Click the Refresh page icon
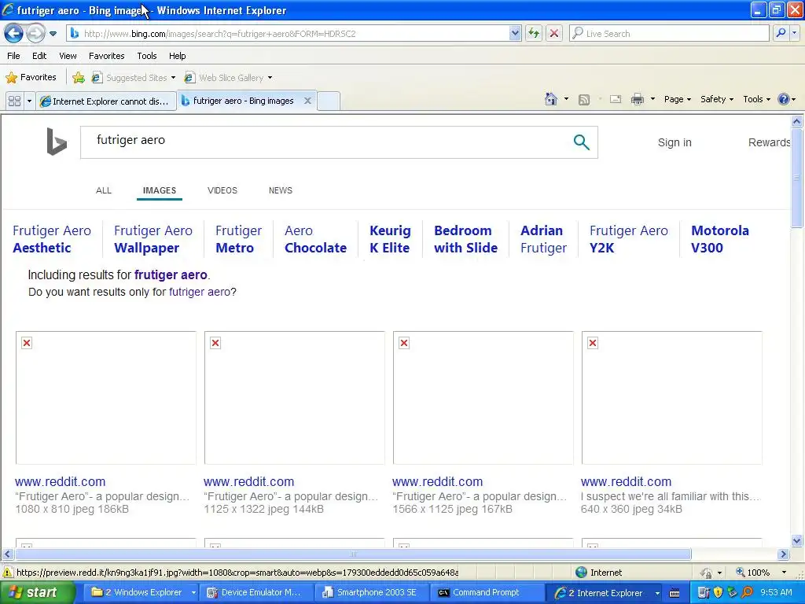This screenshot has width=805, height=604. pyautogui.click(x=534, y=33)
